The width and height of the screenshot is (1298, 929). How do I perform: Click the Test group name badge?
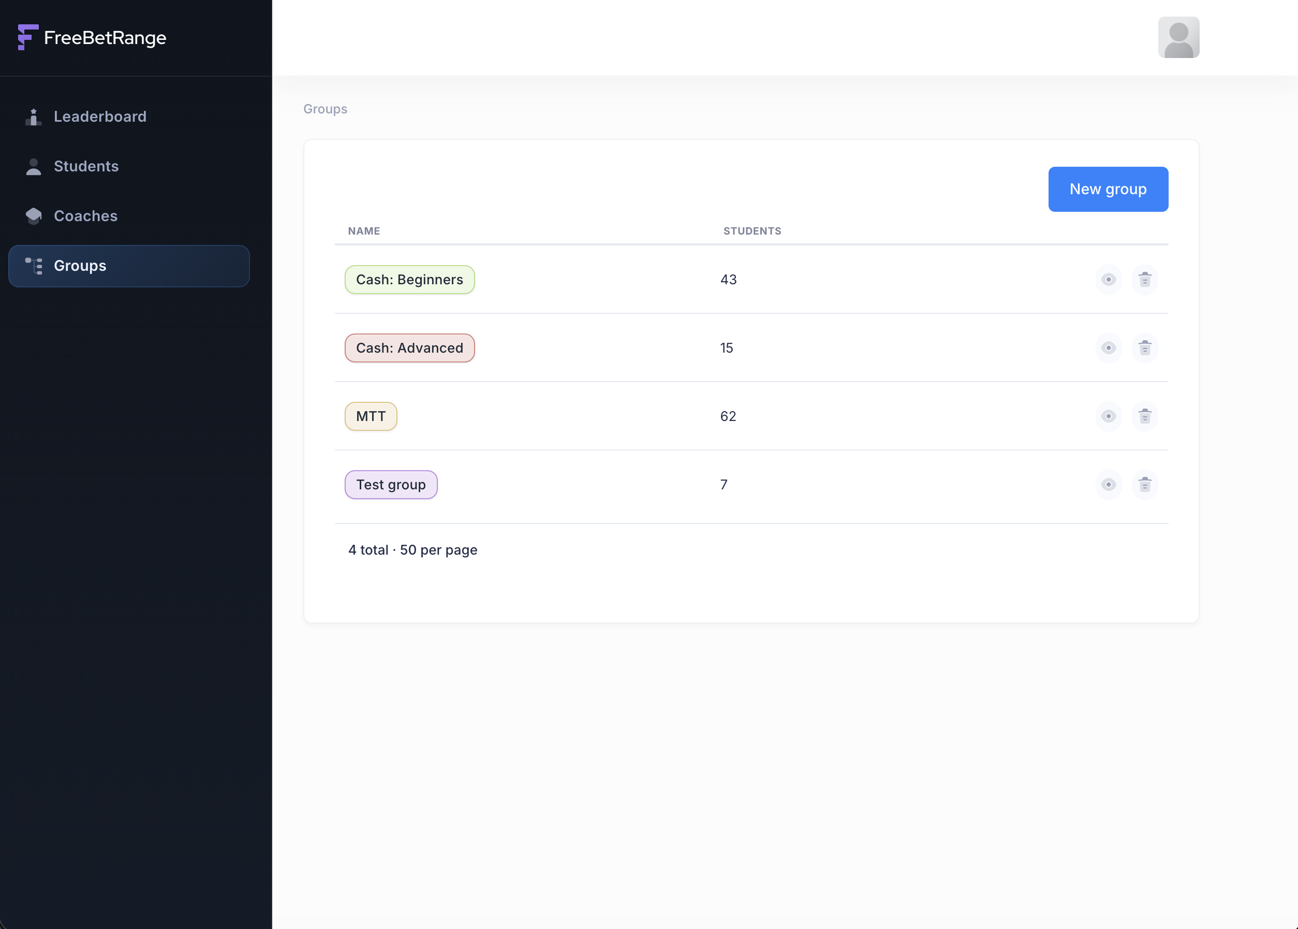390,485
